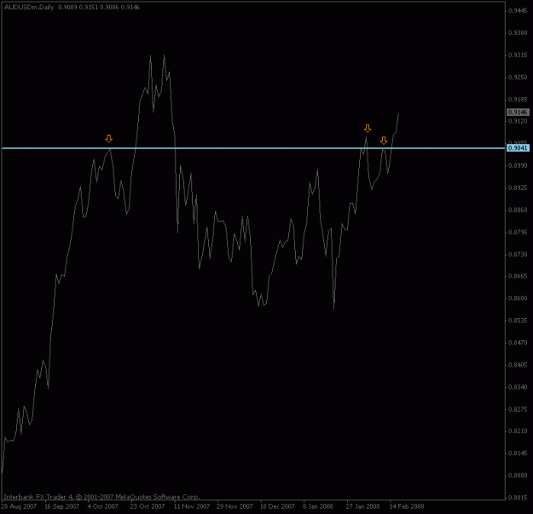
Task: Click the 28 Aug 2007 date label
Action: [x=19, y=506]
